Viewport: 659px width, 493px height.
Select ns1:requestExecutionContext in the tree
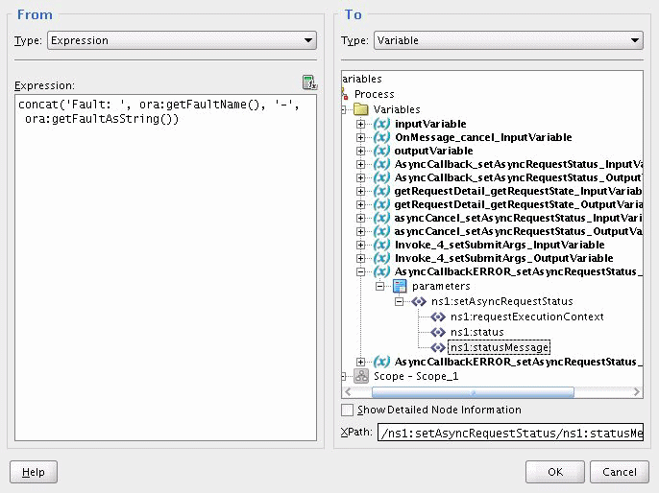tap(527, 317)
